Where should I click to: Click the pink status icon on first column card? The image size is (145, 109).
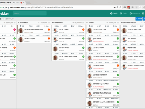point(14,29)
